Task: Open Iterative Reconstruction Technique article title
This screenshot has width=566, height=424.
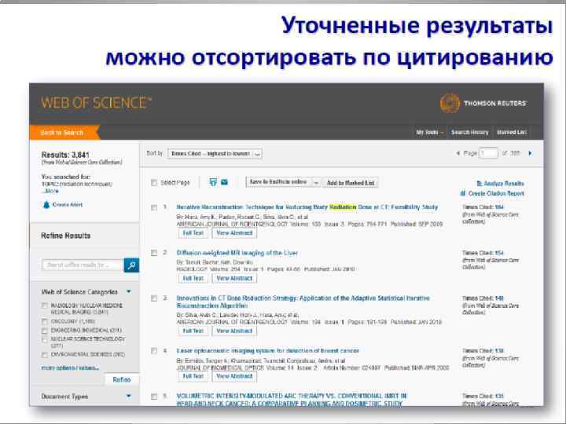Action: pos(307,207)
